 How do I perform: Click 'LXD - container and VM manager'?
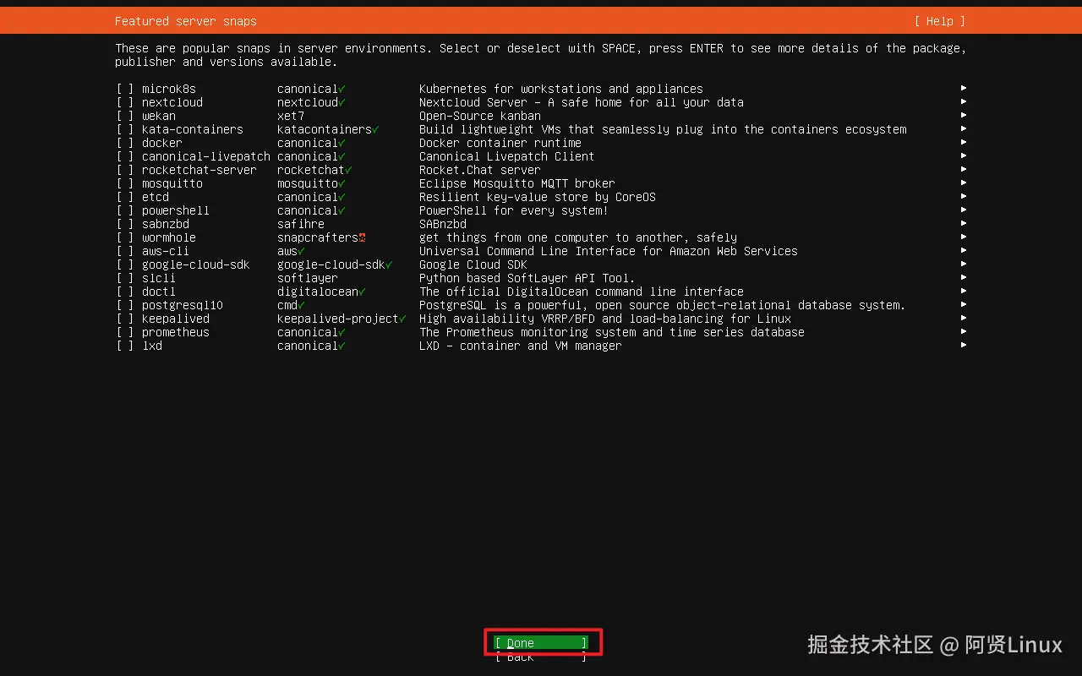521,346
